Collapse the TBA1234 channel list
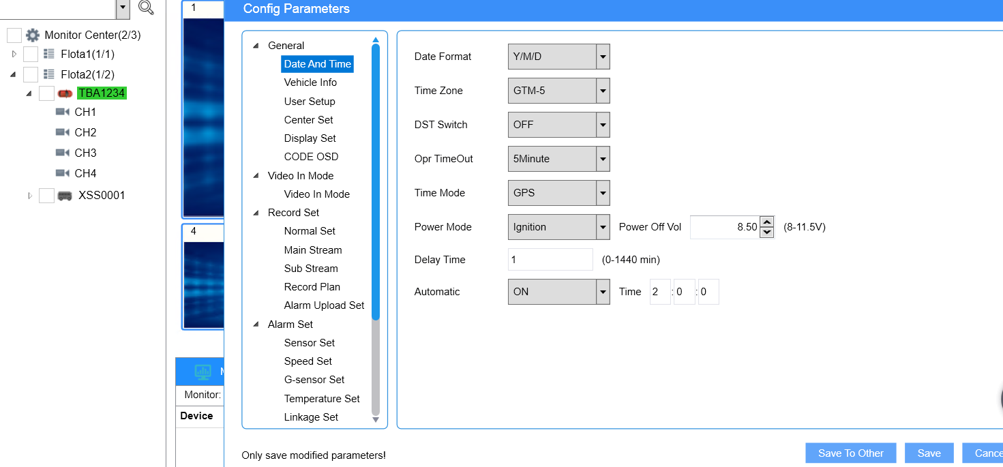The height and width of the screenshot is (467, 1003). tap(29, 93)
